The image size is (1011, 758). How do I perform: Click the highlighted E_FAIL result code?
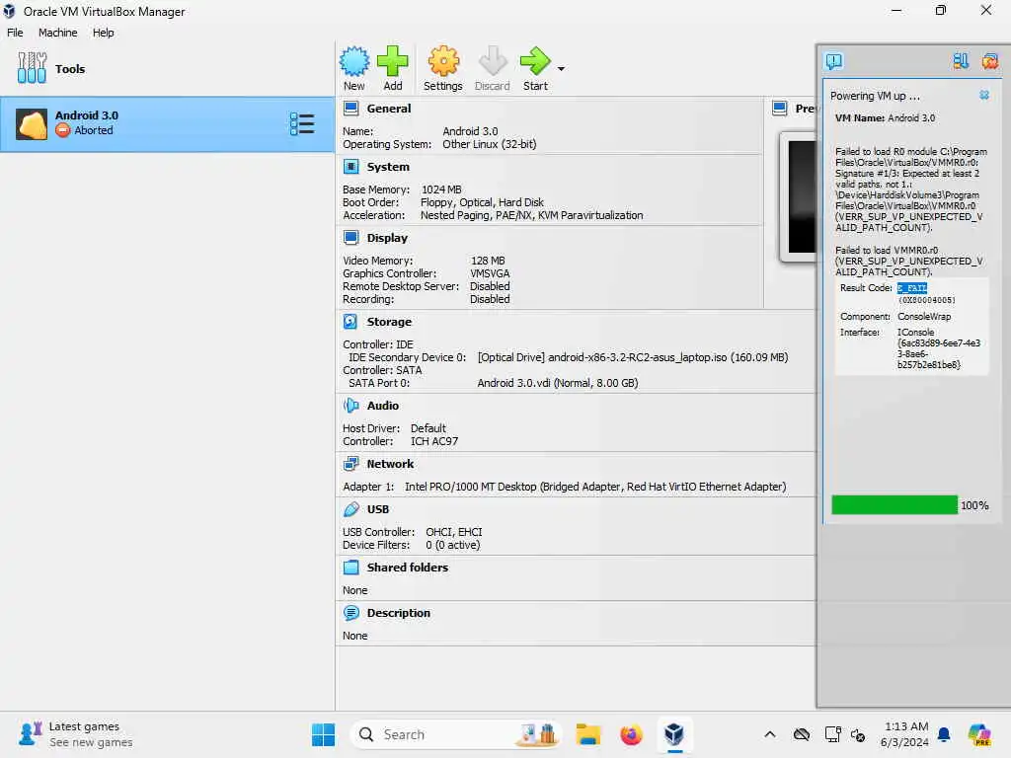911,288
